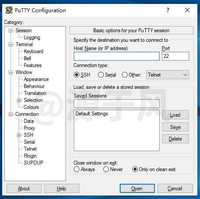Open the Telnet protocol dropdown
Image resolution: width=200 pixels, height=199 pixels.
[167, 75]
